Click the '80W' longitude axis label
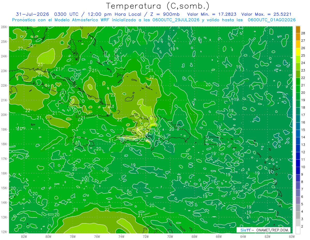This screenshot has height=240, width=310. tap(48, 236)
